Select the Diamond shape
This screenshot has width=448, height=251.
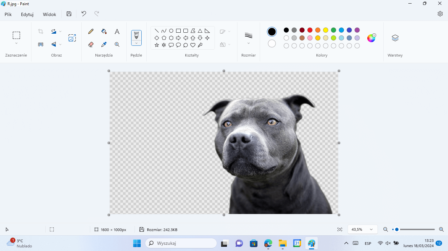(x=157, y=38)
